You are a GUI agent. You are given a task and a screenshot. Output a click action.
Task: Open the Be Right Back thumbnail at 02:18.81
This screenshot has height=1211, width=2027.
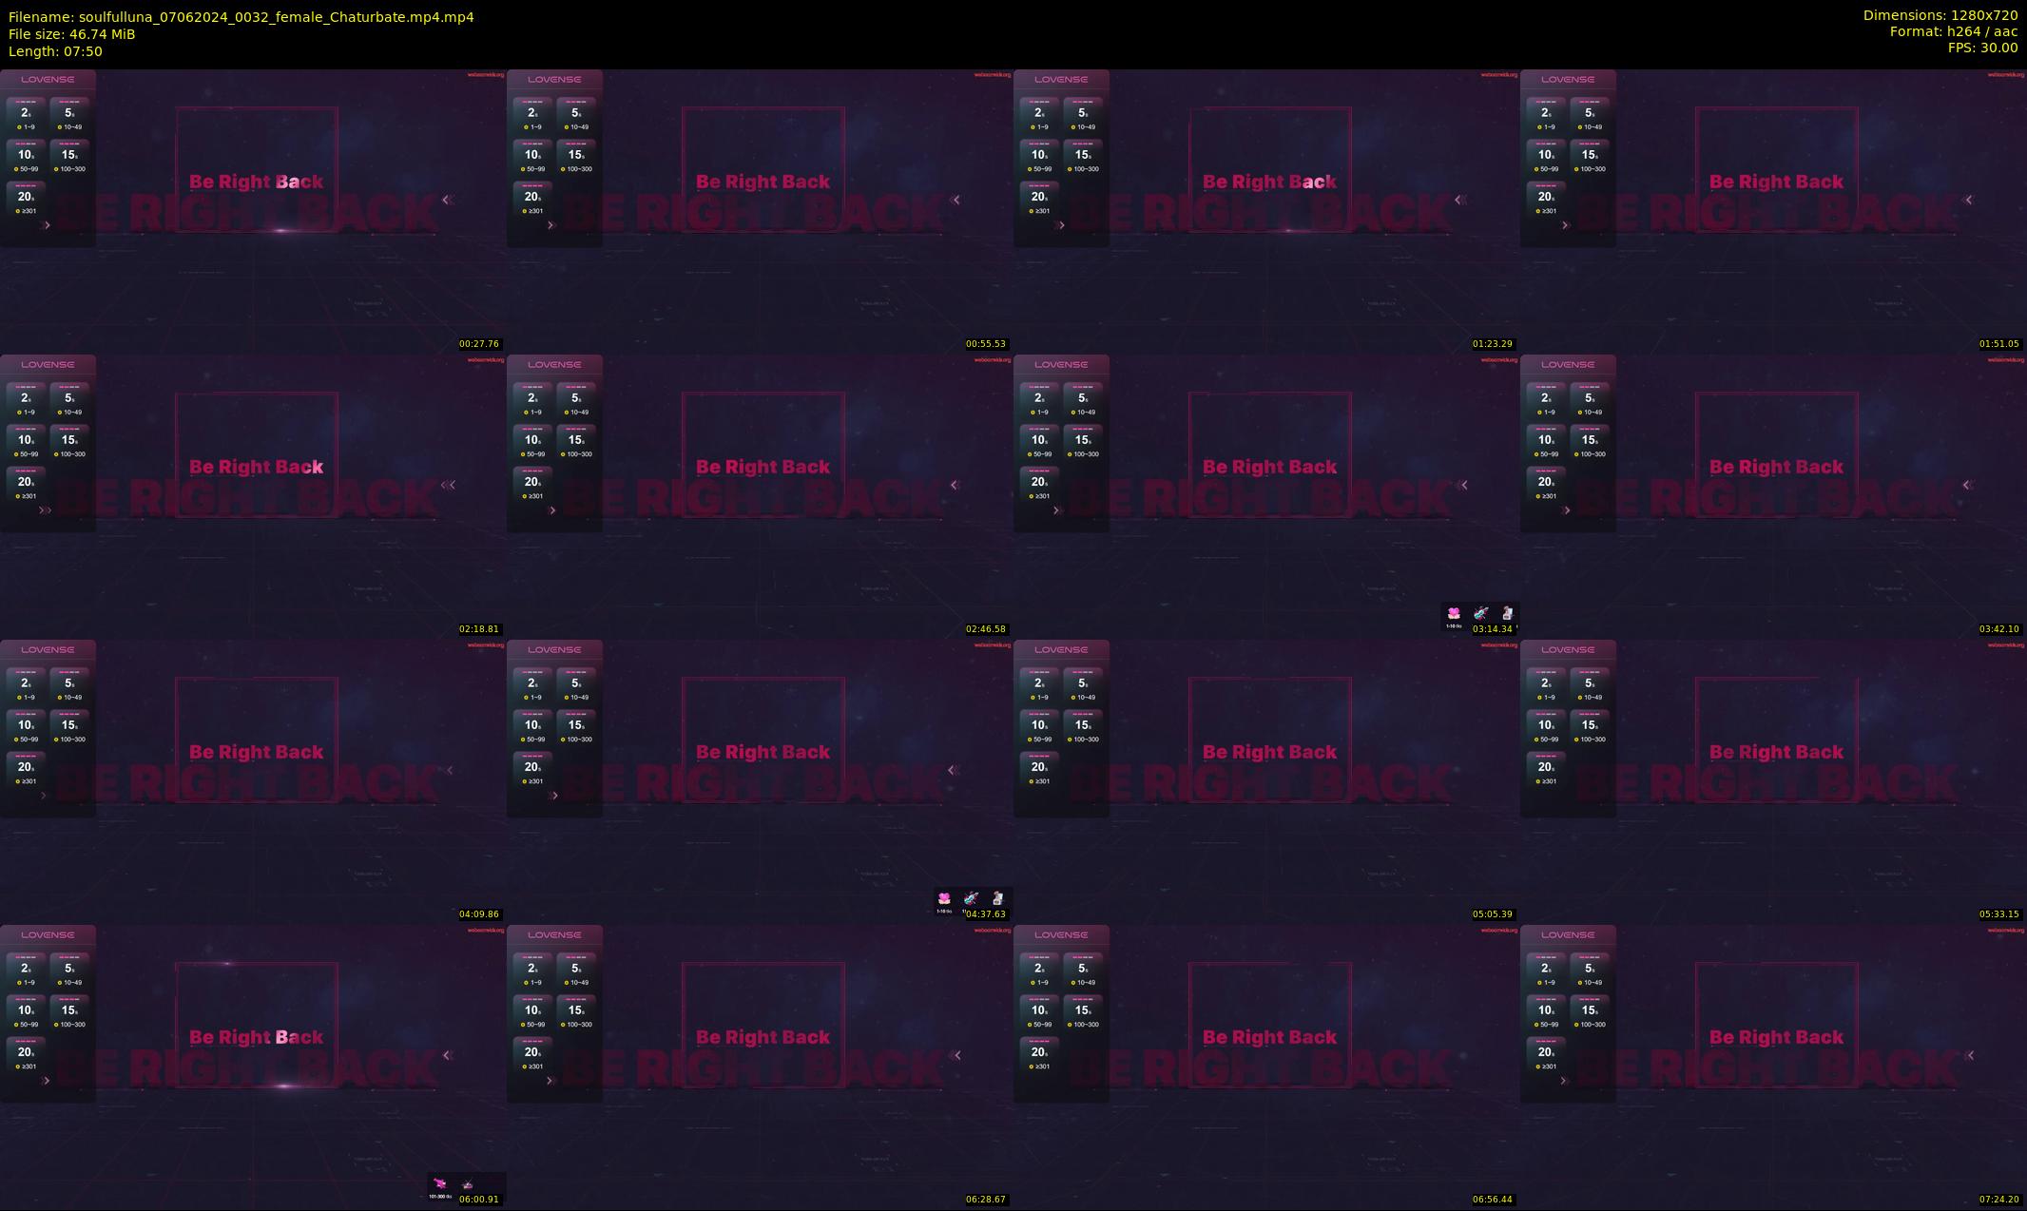[257, 467]
